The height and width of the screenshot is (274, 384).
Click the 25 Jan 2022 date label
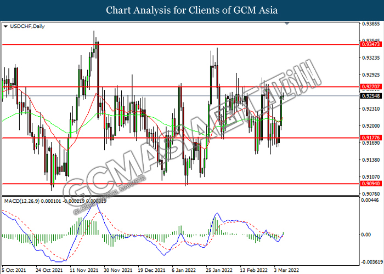219,270
